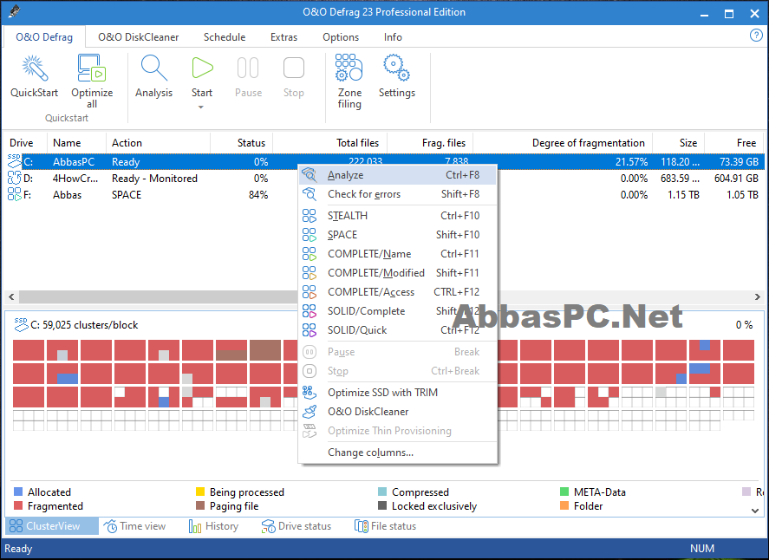Viewport: 769px width, 560px height.
Task: Sort by Degree of fragmentation header
Action: coord(563,143)
